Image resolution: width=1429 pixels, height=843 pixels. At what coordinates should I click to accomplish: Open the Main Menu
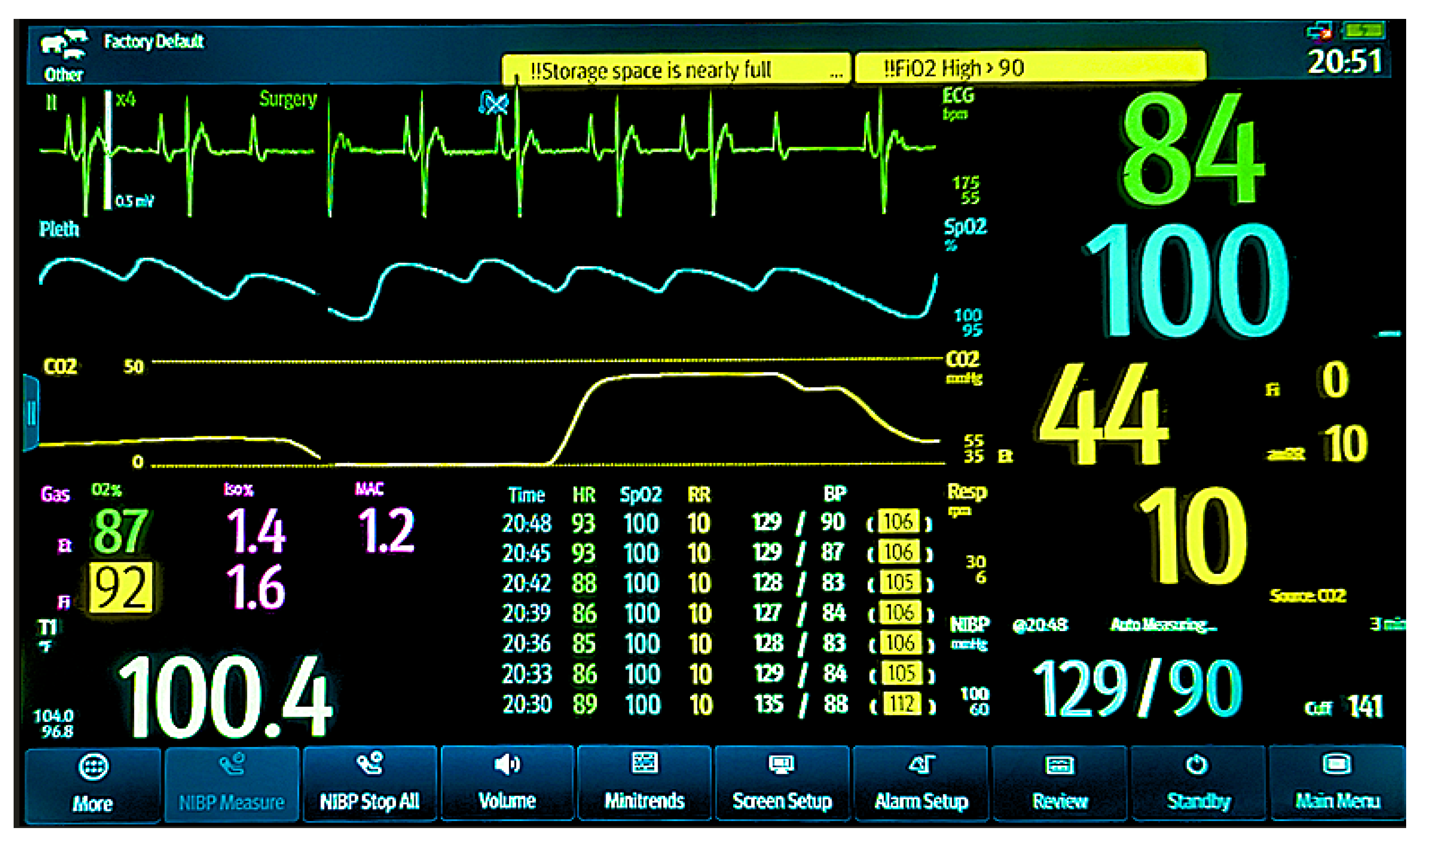click(1337, 785)
